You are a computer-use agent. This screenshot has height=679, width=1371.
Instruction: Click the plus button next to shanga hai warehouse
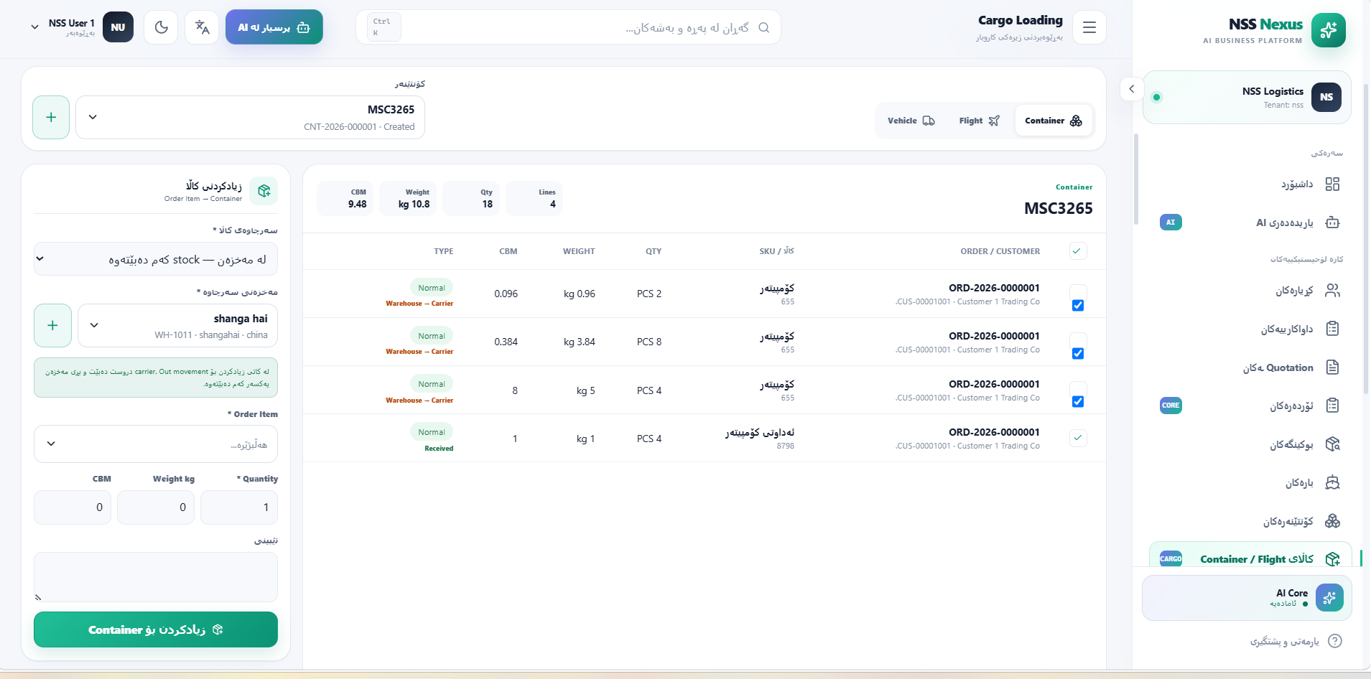[52, 325]
